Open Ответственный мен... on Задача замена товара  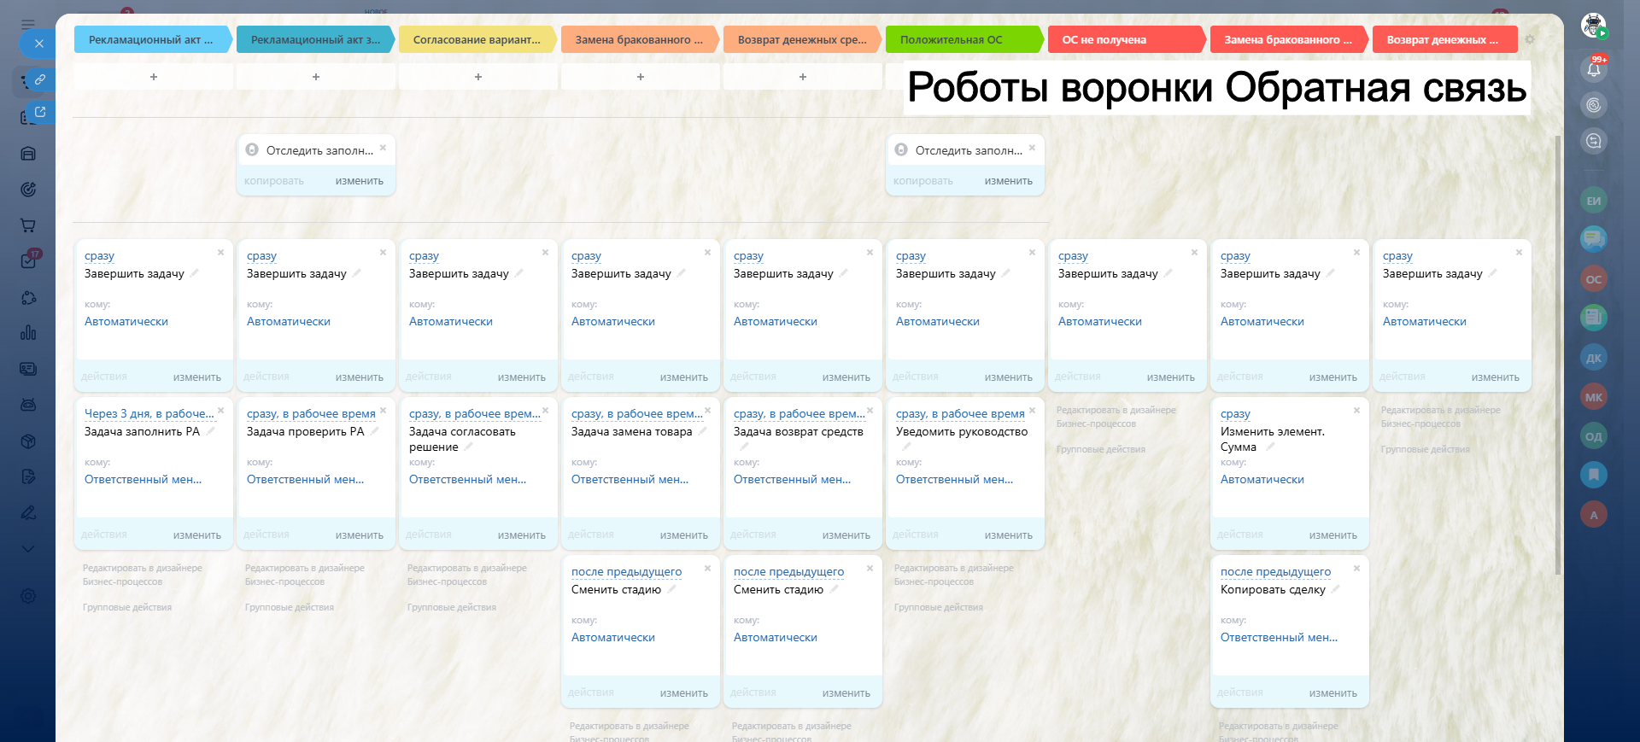(x=630, y=480)
